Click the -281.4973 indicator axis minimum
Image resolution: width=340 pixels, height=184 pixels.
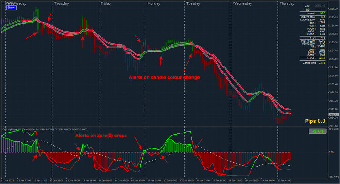pos(334,177)
